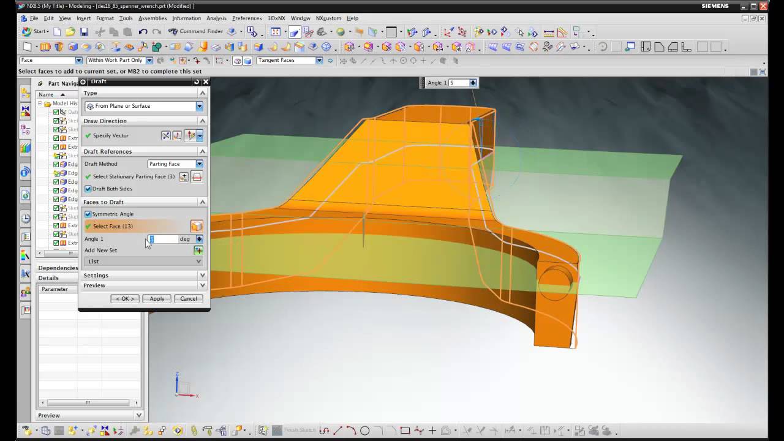Open the Format menu
The width and height of the screenshot is (784, 441).
[x=105, y=18]
